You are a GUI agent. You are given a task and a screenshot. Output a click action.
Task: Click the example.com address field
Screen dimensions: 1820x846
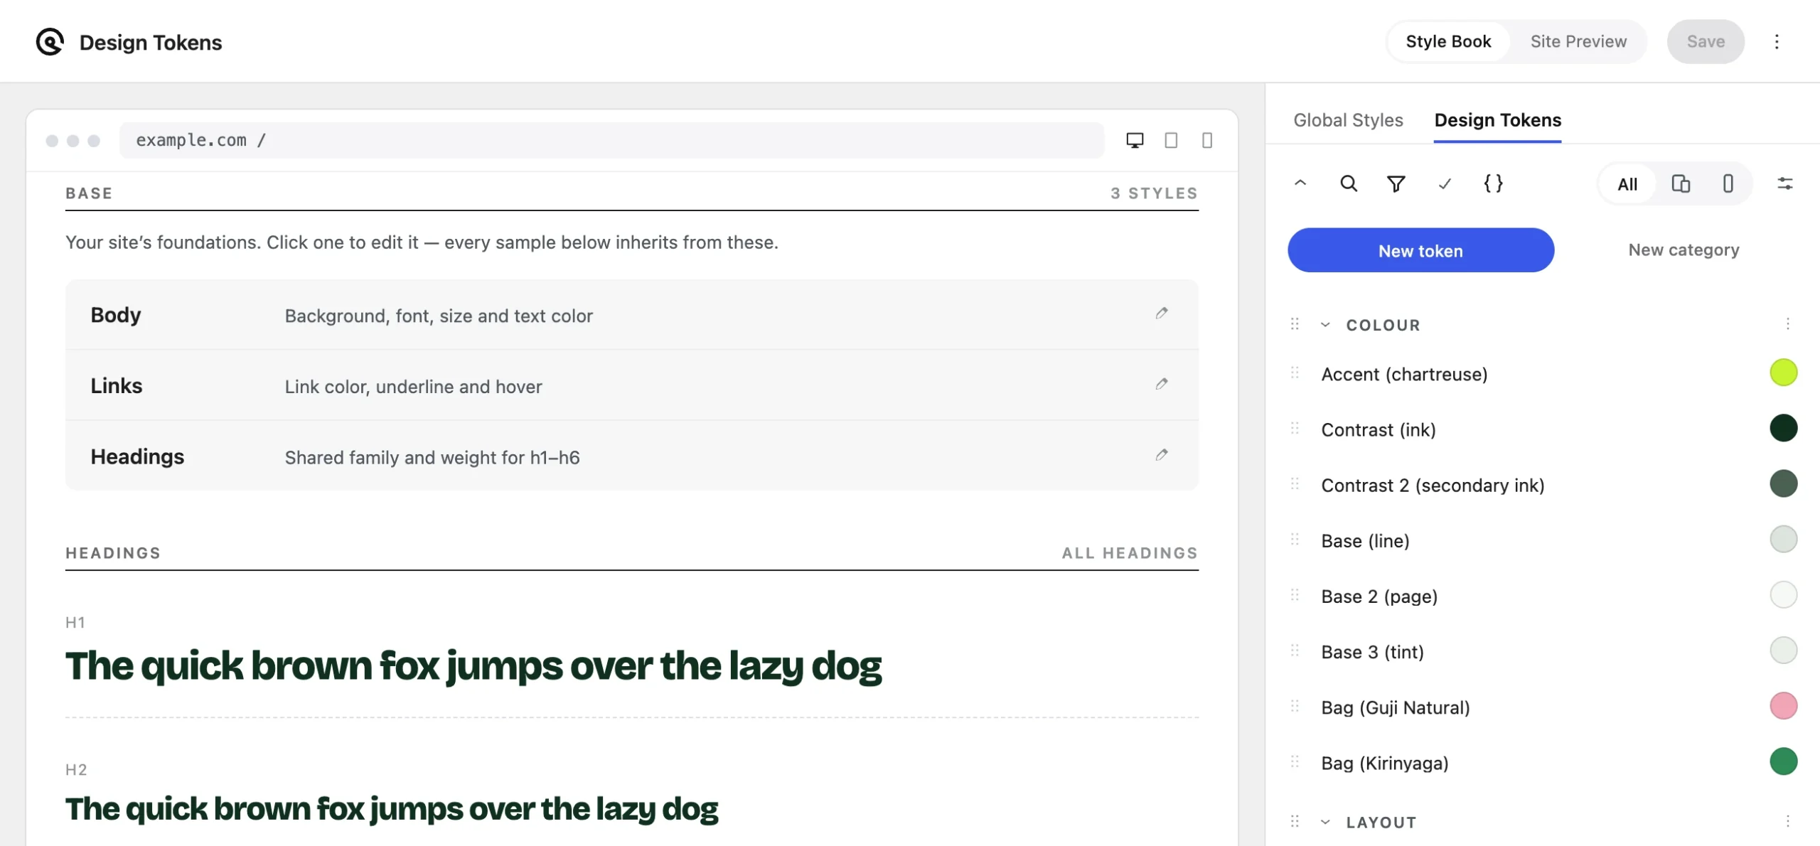tap(611, 140)
